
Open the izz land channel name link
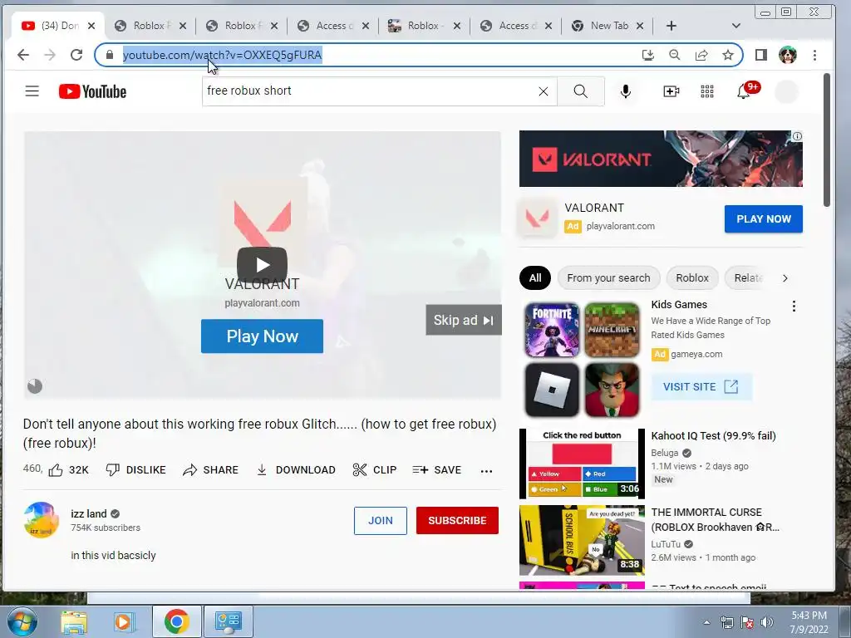click(88, 513)
